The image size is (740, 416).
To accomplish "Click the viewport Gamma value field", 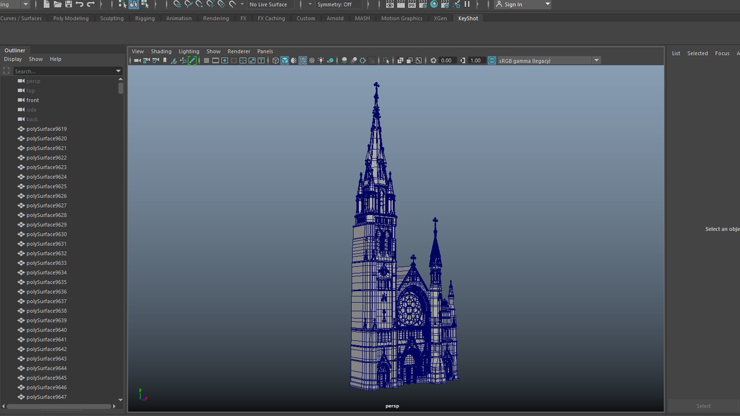I will [x=475, y=60].
